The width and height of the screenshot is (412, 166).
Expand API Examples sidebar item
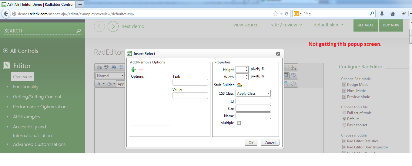coord(7,117)
